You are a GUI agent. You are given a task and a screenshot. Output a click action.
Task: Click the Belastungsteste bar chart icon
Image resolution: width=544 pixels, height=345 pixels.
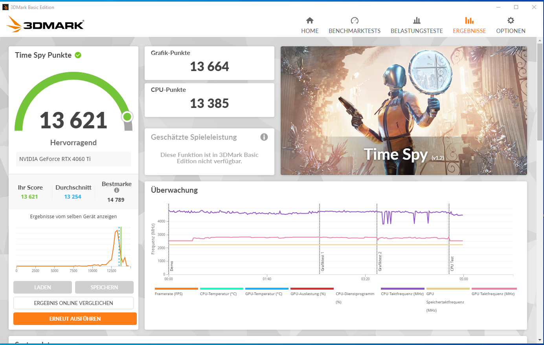(x=417, y=20)
